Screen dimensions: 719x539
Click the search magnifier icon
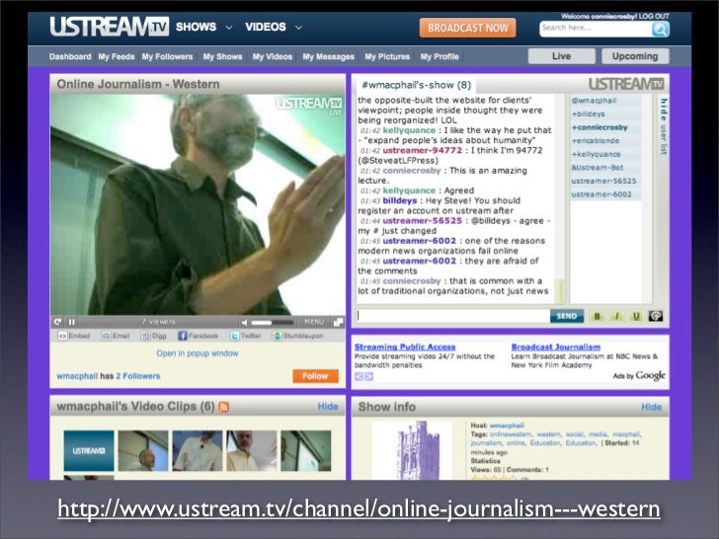tap(660, 30)
